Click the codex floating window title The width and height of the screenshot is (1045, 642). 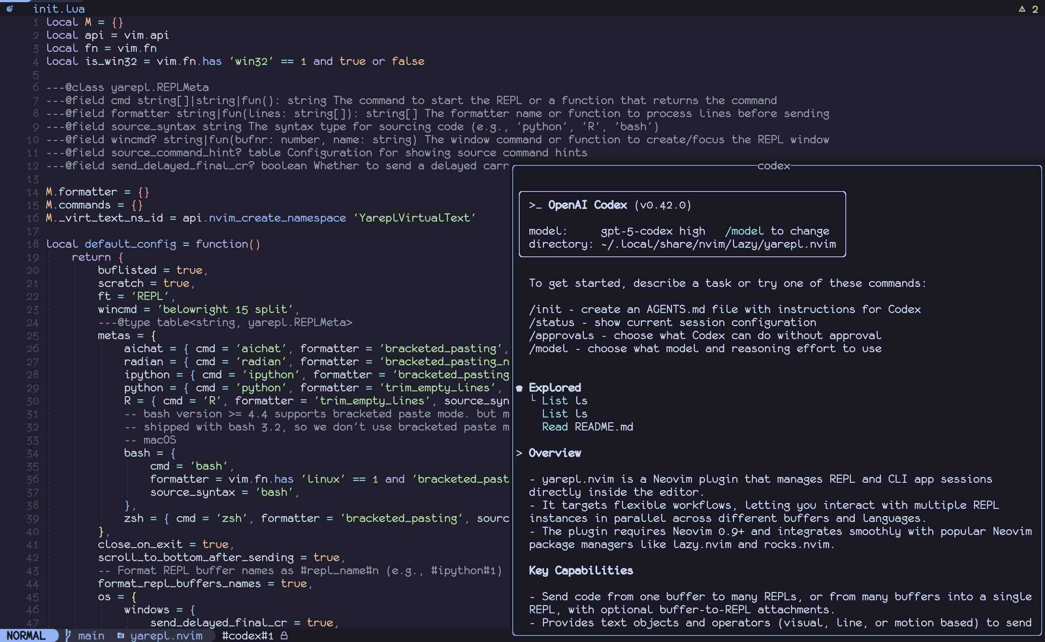(x=773, y=166)
